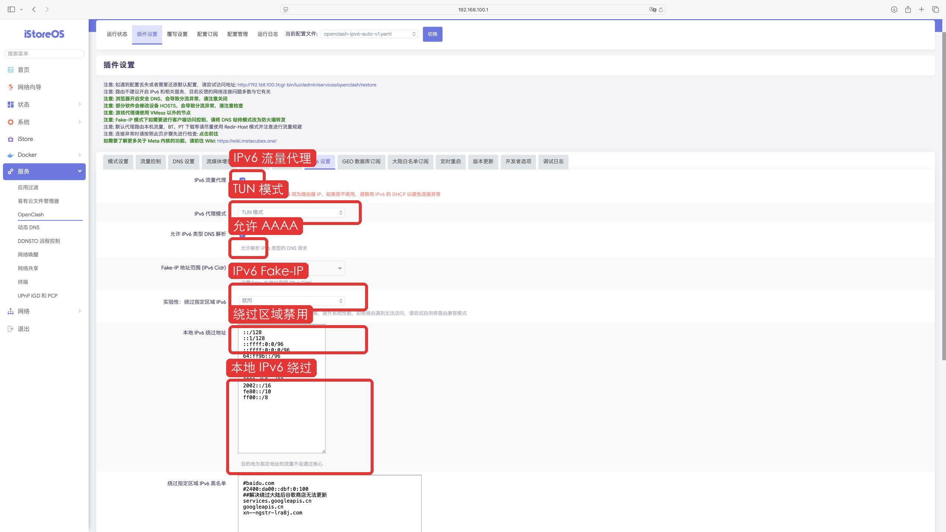Select the 定时重启 settings tab

450,162
